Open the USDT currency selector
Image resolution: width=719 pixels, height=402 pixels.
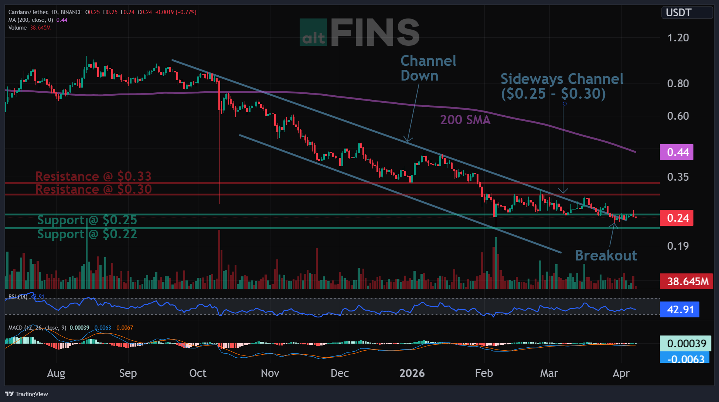coord(686,13)
